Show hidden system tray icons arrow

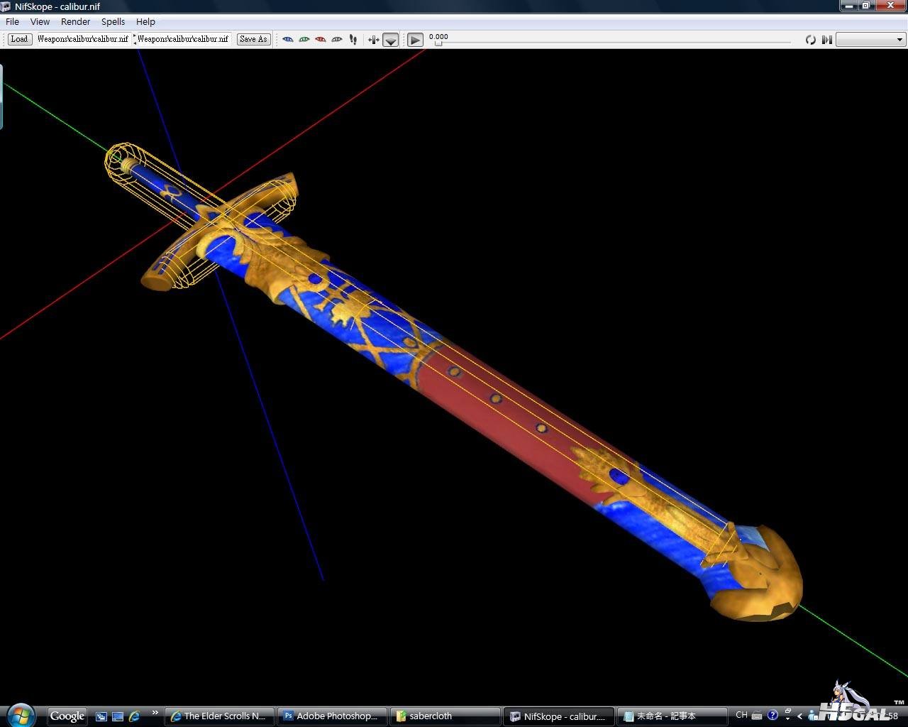[800, 716]
